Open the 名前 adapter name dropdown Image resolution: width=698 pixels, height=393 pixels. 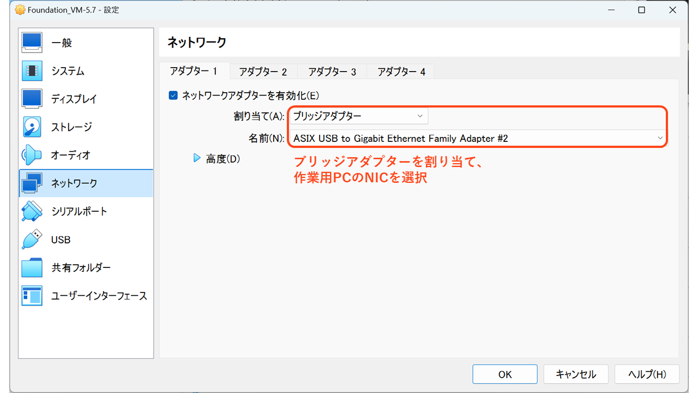tap(478, 138)
